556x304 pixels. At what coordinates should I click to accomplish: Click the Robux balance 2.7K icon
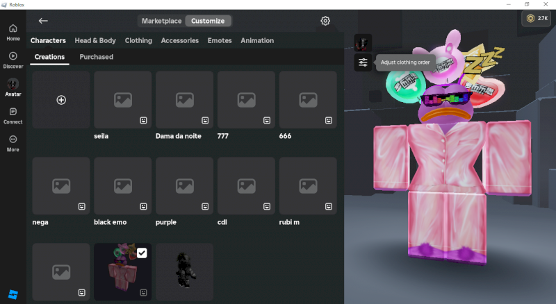[x=537, y=19]
